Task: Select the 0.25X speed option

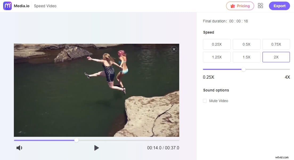Action: [x=217, y=44]
